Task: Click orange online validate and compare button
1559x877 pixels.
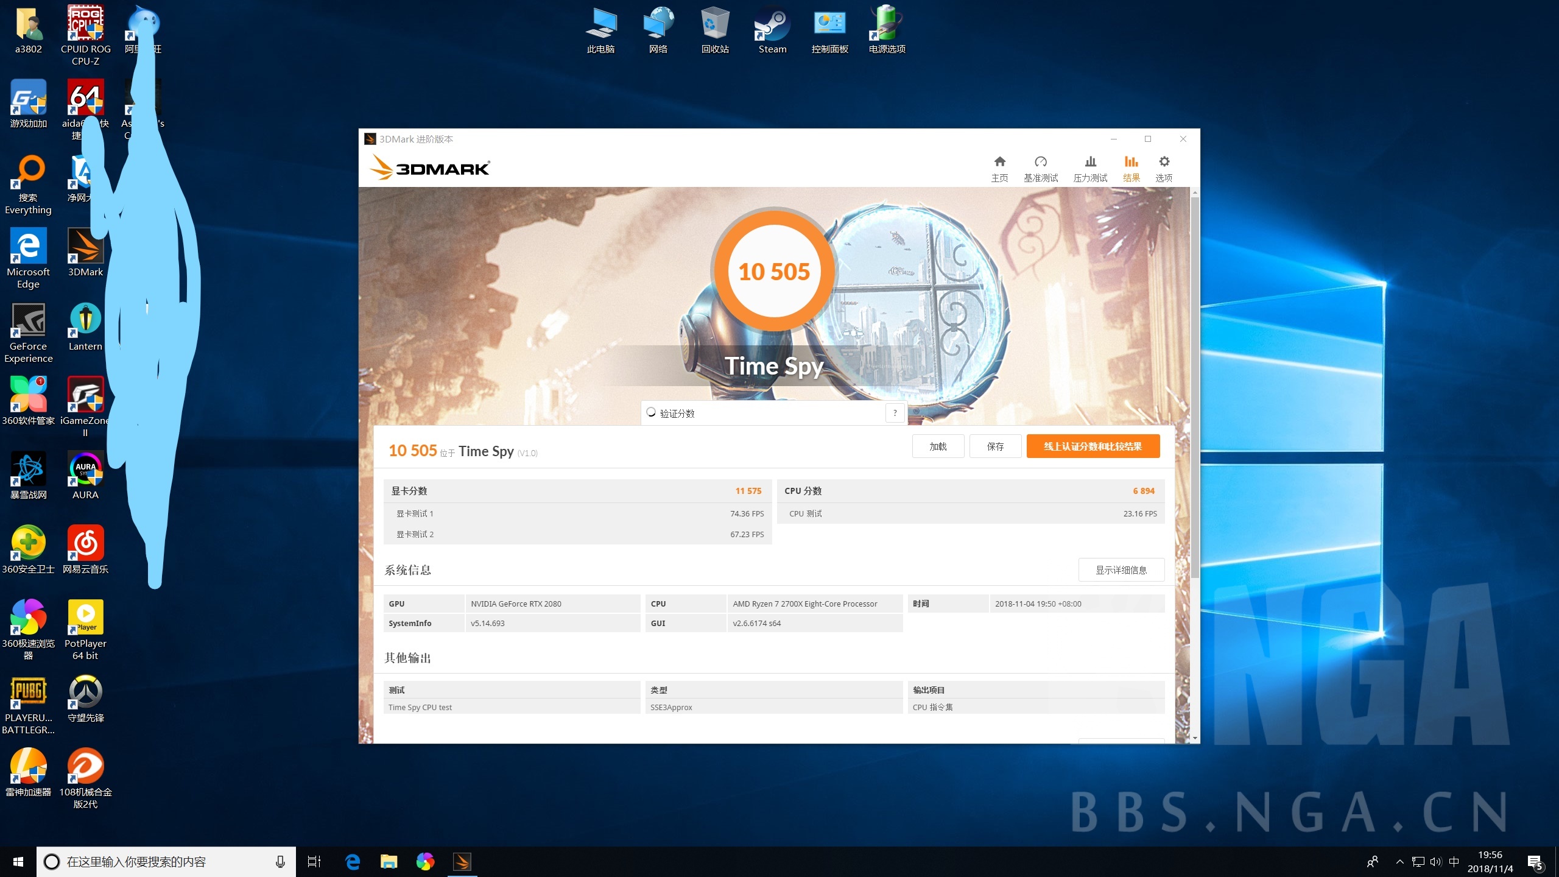Action: 1093,446
